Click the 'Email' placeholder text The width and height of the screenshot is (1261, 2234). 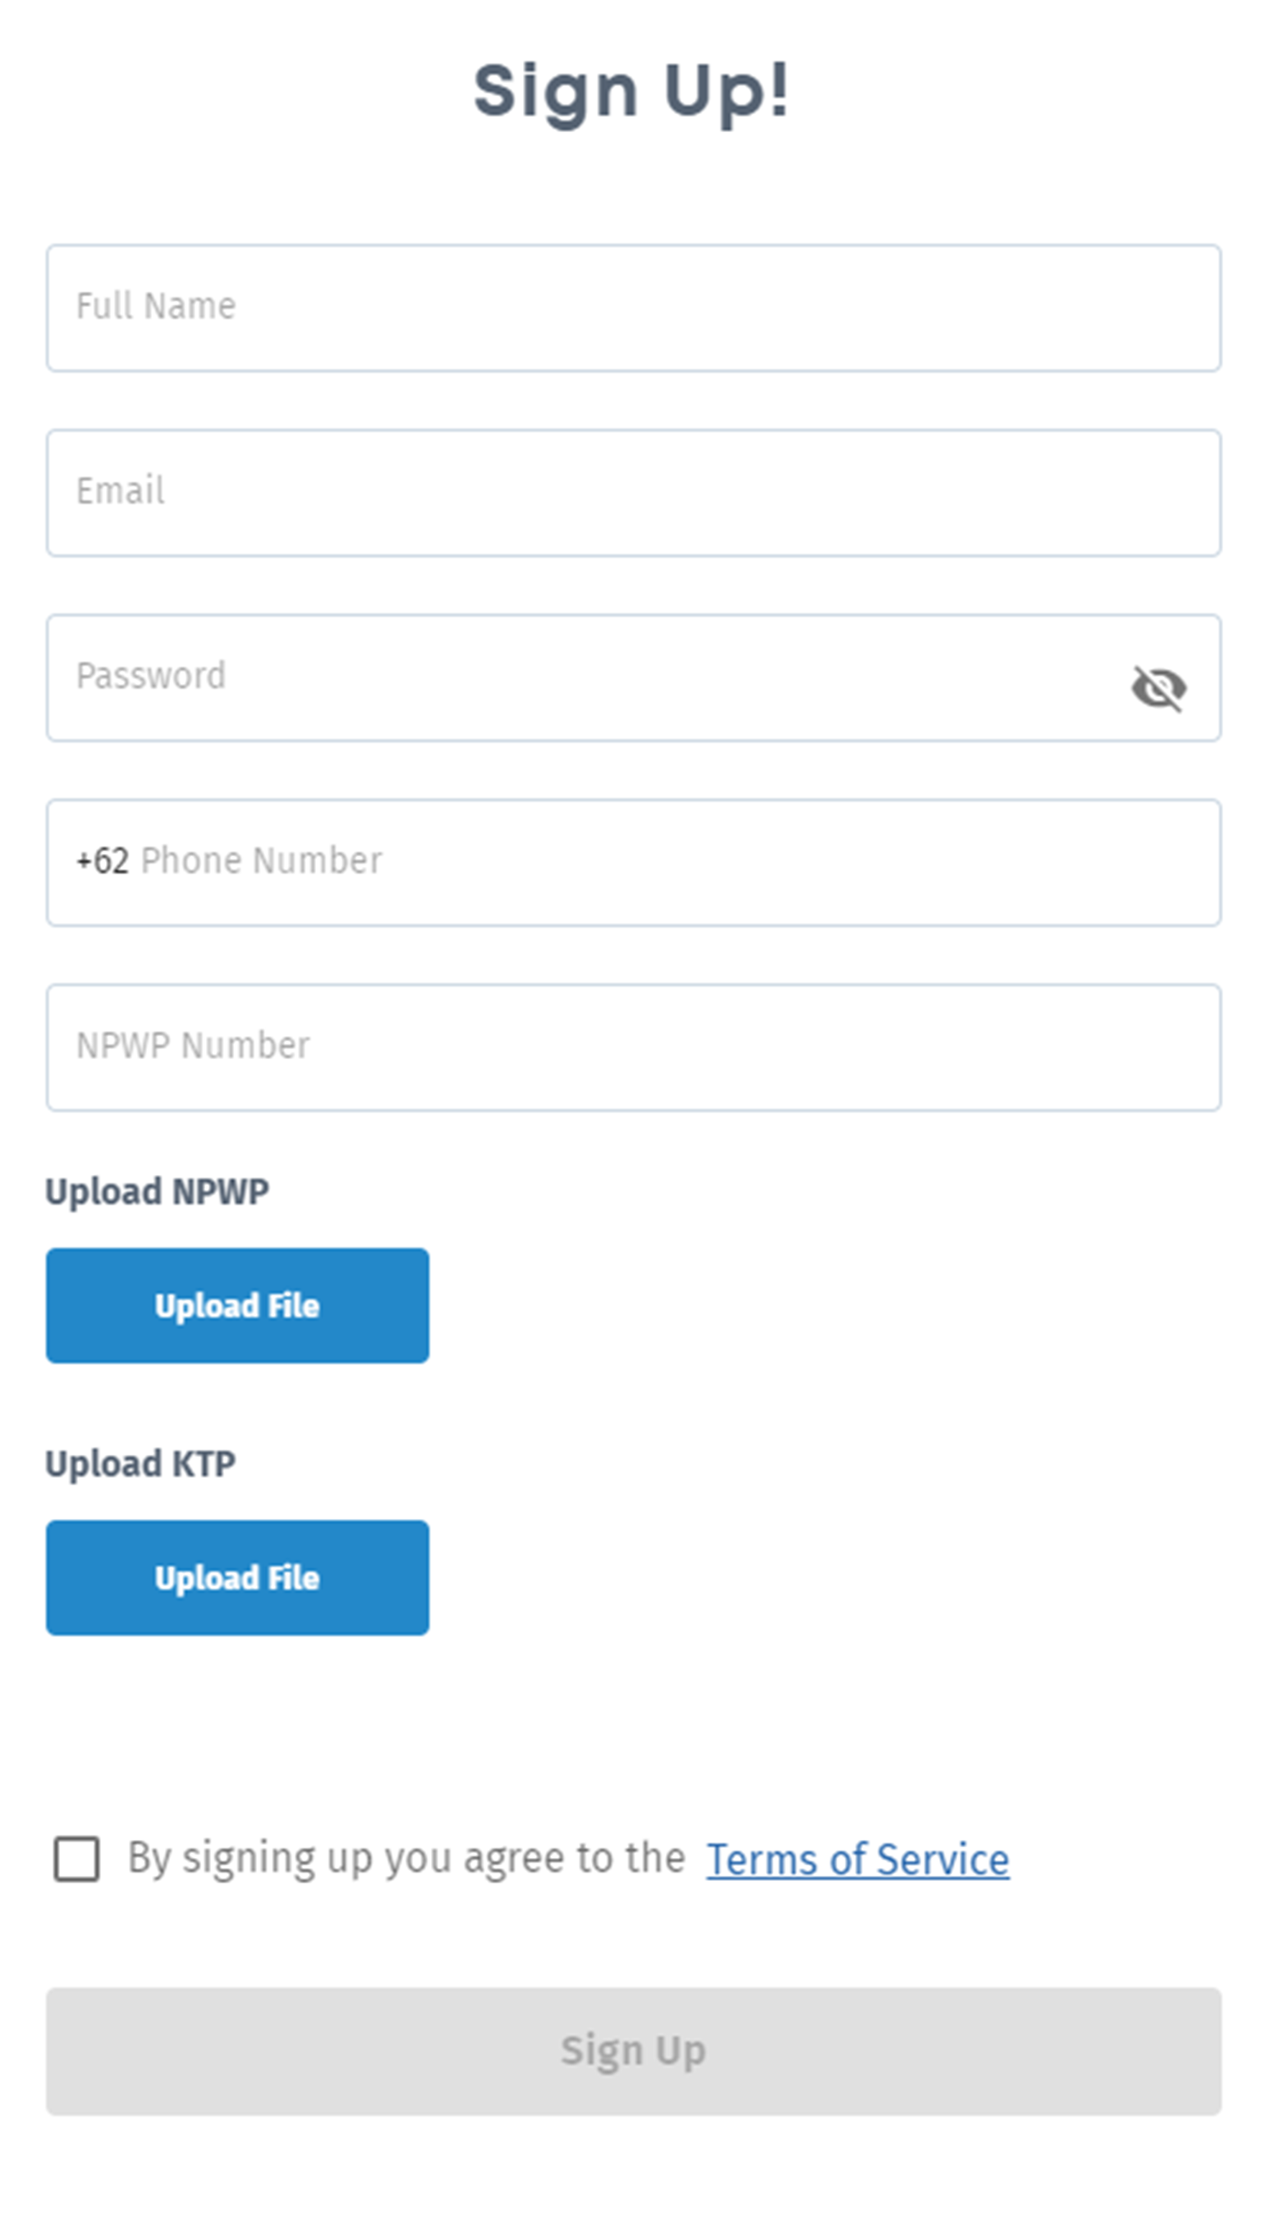pyautogui.click(x=121, y=491)
